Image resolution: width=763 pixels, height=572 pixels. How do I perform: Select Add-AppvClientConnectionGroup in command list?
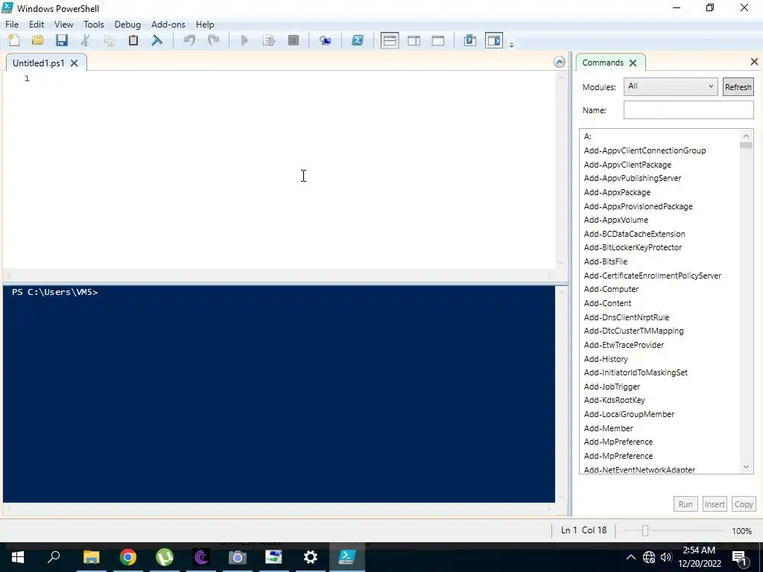point(645,150)
